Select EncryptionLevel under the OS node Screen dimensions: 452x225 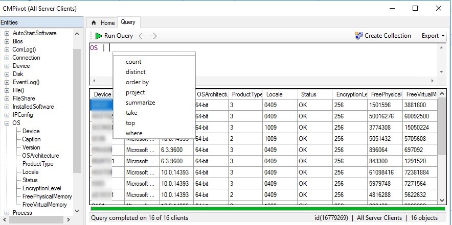[x=42, y=188]
